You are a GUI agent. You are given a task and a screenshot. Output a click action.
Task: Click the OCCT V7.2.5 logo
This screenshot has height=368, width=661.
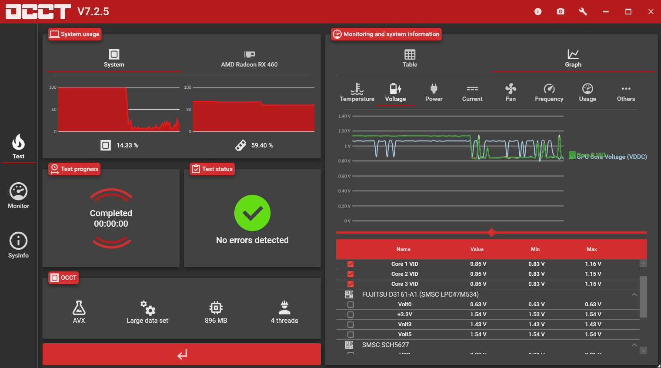pos(57,12)
